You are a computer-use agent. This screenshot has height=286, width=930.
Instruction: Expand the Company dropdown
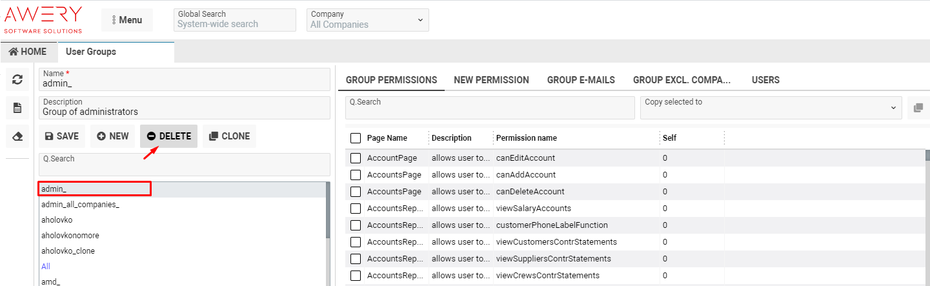pyautogui.click(x=367, y=20)
